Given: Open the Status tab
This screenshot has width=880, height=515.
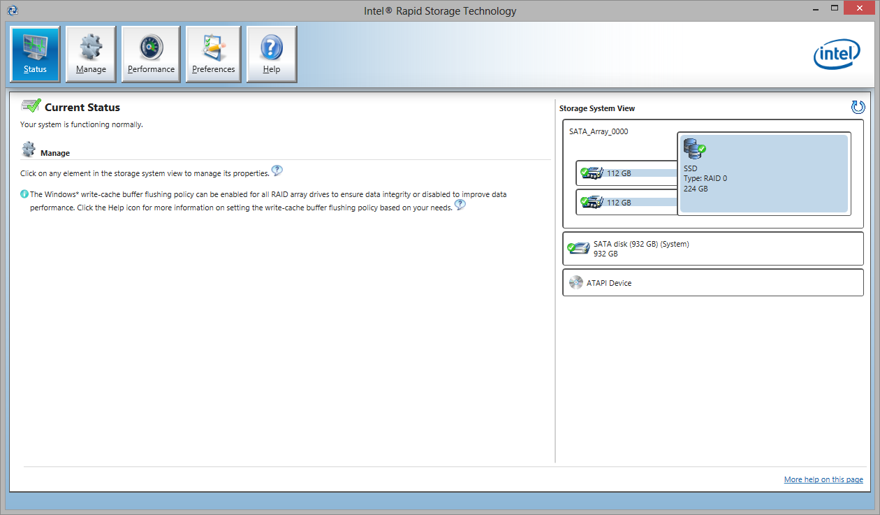Looking at the screenshot, I should pyautogui.click(x=35, y=55).
